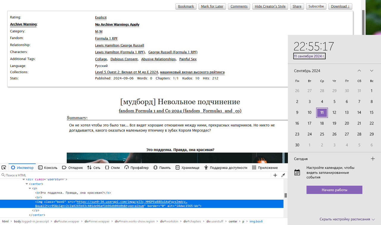Open Lewis Hamilton (Formula 1 RPF) character link
The width and height of the screenshot is (381, 225).
[120, 52]
